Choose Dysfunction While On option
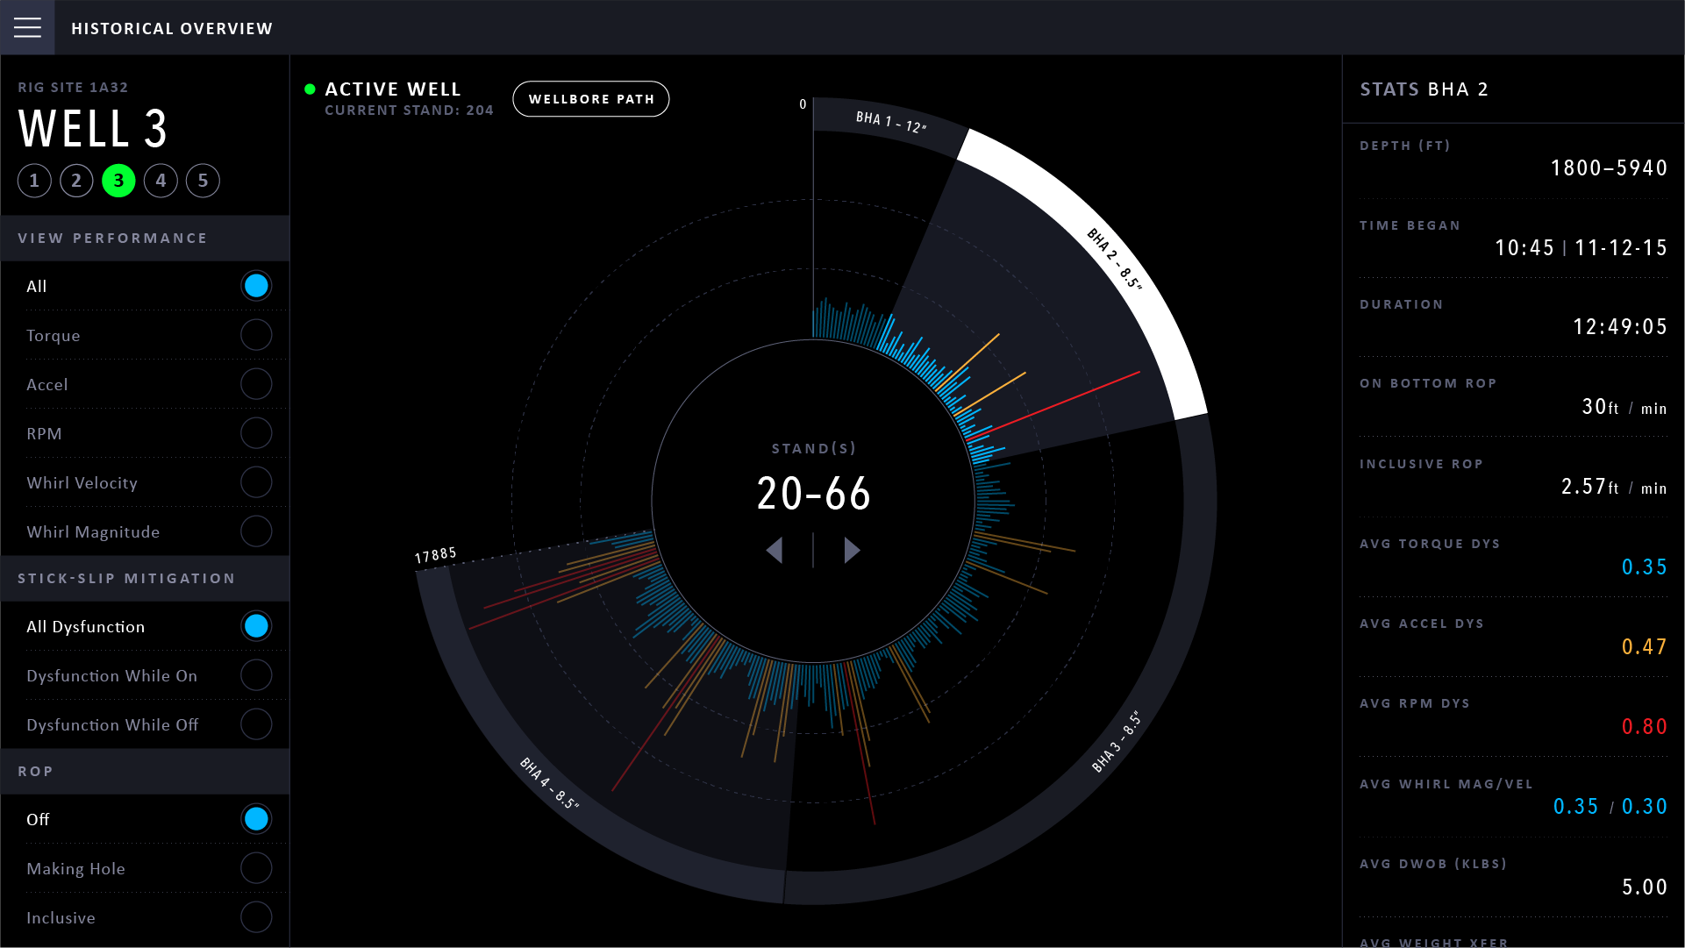This screenshot has width=1685, height=948. (256, 675)
